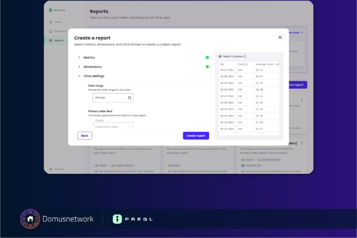This screenshot has width=357, height=238.
Task: Close the Create a report dialog
Action: (280, 38)
